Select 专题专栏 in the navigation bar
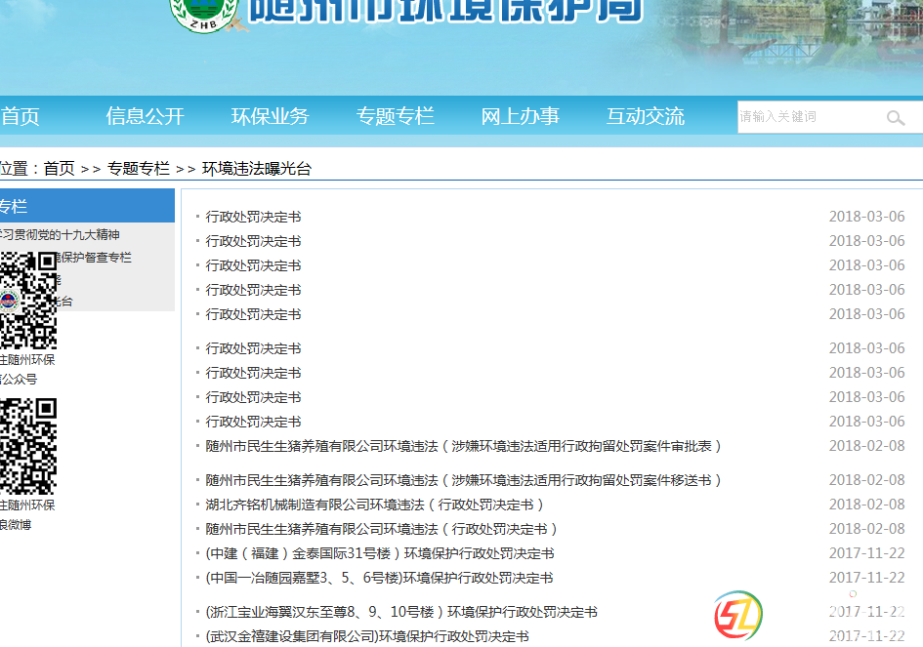This screenshot has height=647, width=923. pos(395,117)
